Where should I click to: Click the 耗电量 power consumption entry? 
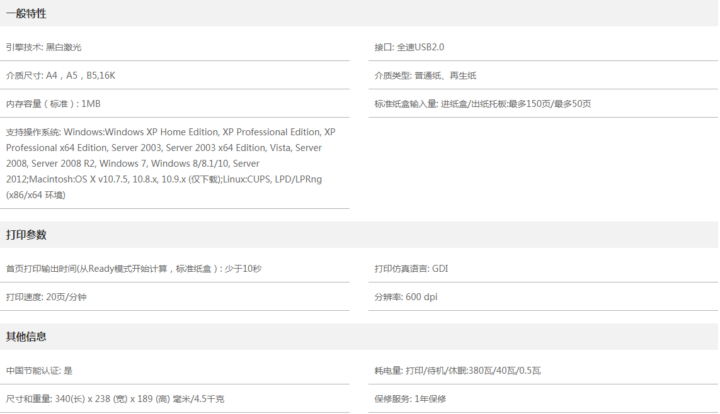coord(457,371)
